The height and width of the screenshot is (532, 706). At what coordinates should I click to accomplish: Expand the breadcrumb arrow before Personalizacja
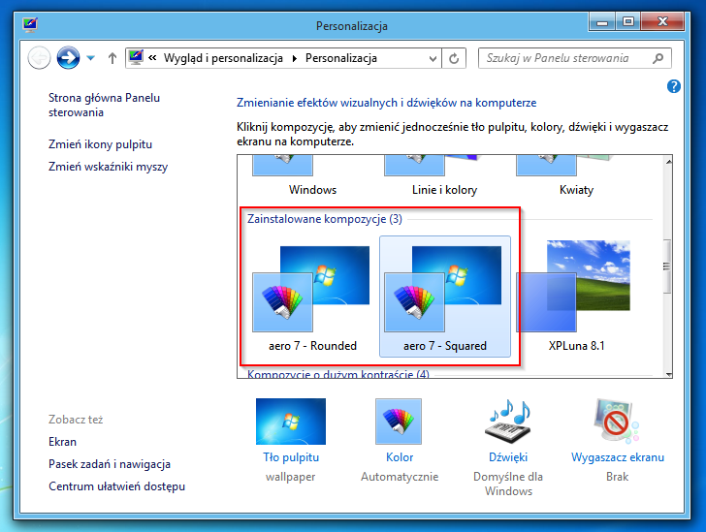pos(295,58)
